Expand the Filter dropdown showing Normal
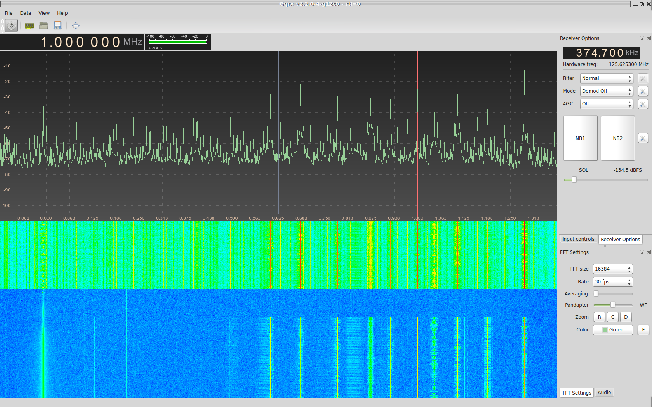 point(606,78)
